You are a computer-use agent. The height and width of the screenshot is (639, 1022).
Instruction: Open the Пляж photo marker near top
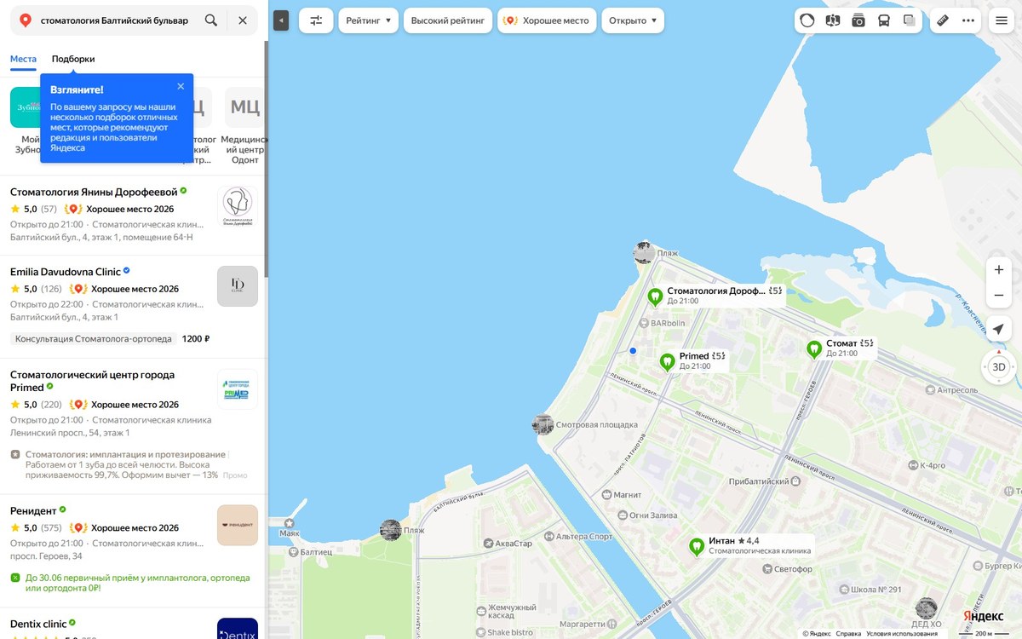(x=645, y=252)
